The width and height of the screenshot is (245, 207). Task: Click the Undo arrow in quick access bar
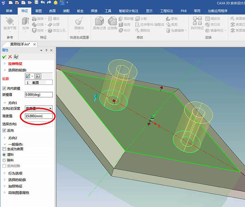[x=43, y=2]
